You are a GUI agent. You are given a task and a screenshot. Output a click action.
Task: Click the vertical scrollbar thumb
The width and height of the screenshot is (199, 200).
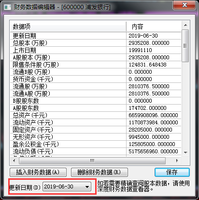185,46
